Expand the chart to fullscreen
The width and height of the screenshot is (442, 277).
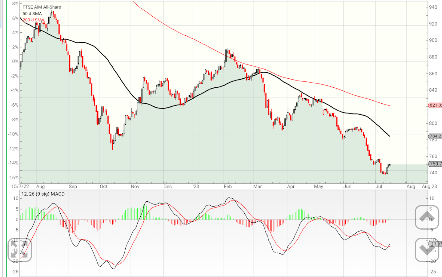point(20,250)
